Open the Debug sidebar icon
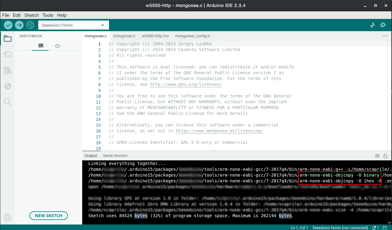The width and height of the screenshot is (392, 230). pyautogui.click(x=8, y=86)
